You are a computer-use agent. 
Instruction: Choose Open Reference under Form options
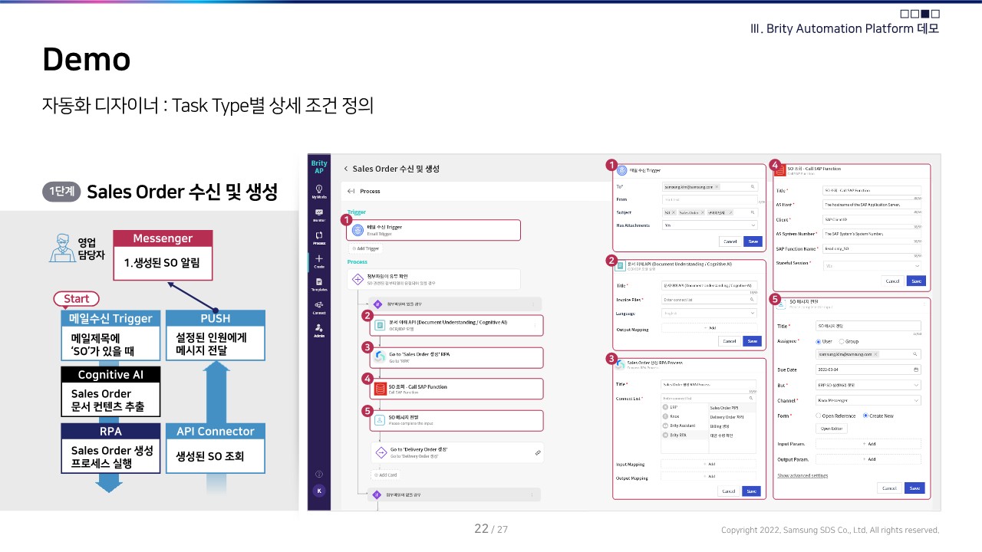(x=819, y=416)
